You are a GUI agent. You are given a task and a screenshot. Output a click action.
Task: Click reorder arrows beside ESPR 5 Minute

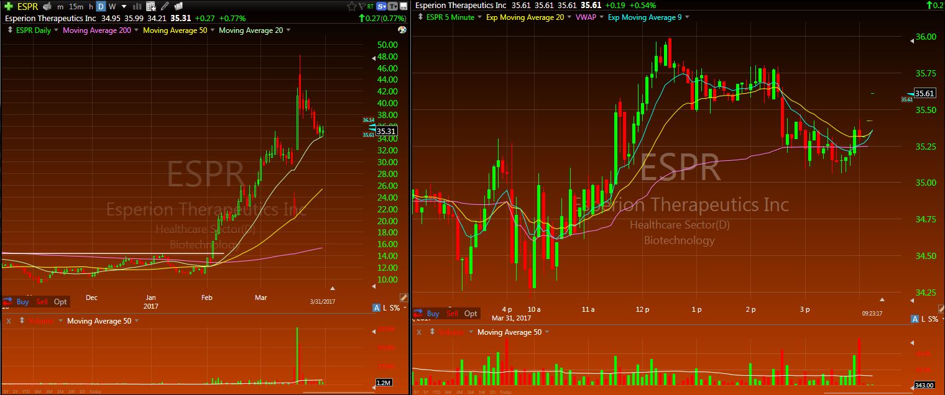[x=420, y=17]
